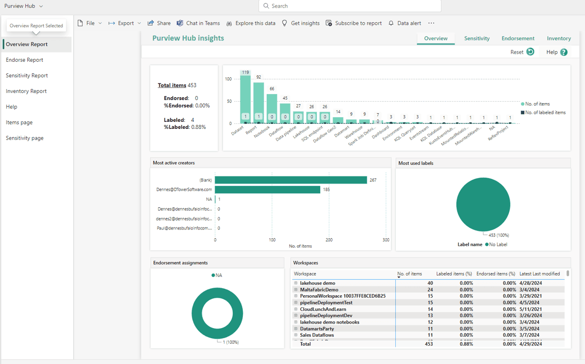Click the Get insights lightbulb icon
The image size is (585, 364).
click(x=285, y=23)
